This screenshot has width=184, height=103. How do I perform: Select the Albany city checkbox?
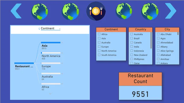(158, 47)
